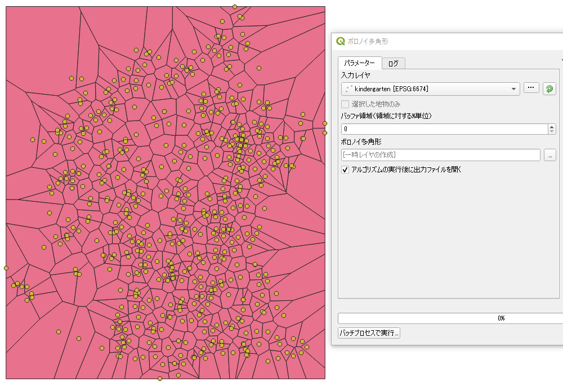563x382 pixels.
Task: Click the ボロノイ多角形 label above the output field
Action: (x=361, y=141)
